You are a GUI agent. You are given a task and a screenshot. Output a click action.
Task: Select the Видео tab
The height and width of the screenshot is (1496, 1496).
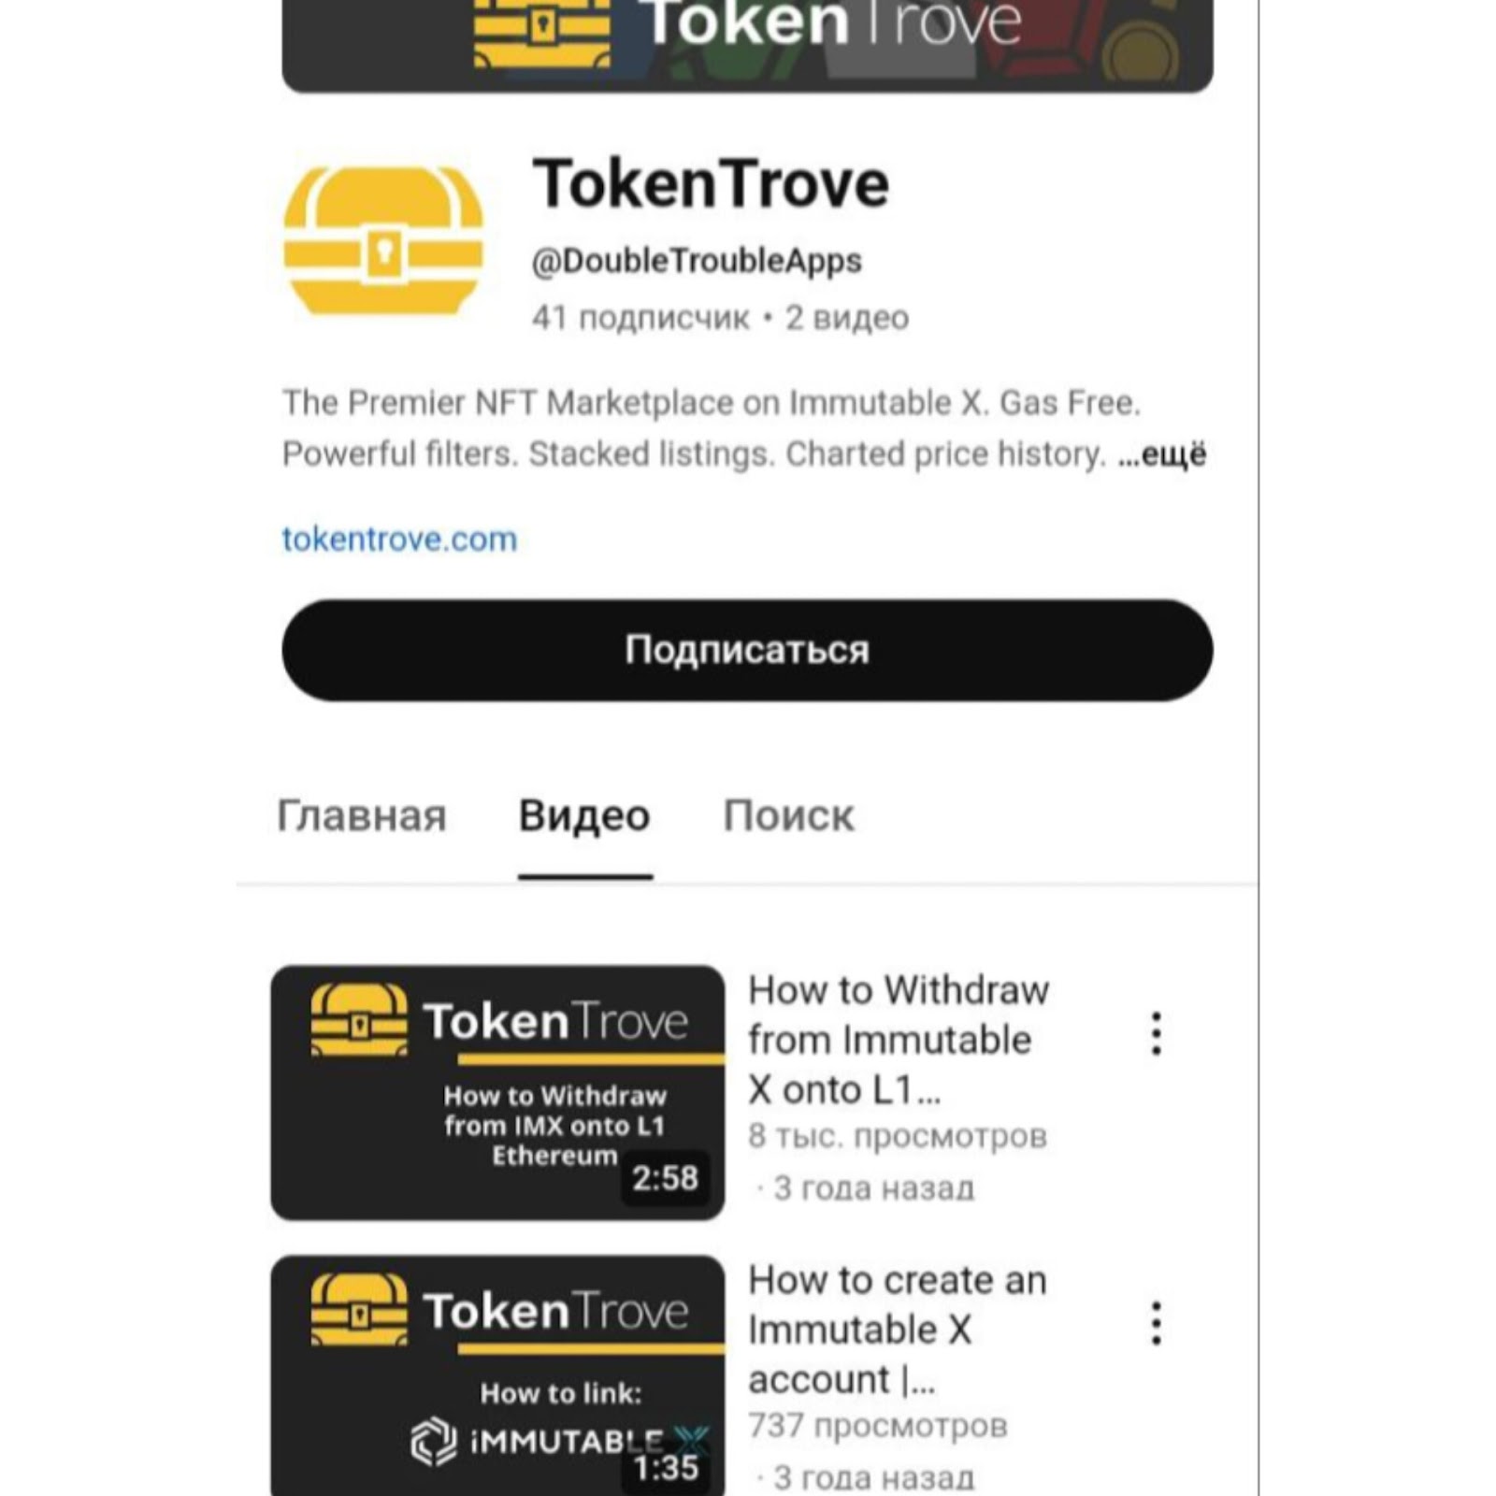[x=584, y=815]
